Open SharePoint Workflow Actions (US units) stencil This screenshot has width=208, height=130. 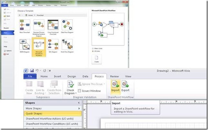click(x=53, y=119)
